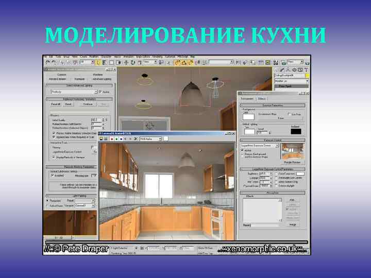Click Save Bitmap icon in render window

coord(102,139)
